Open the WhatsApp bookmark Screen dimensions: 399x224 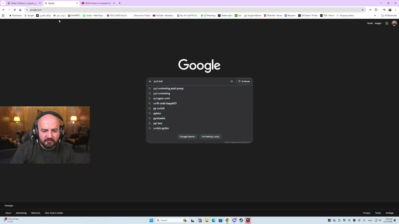pos(208,16)
